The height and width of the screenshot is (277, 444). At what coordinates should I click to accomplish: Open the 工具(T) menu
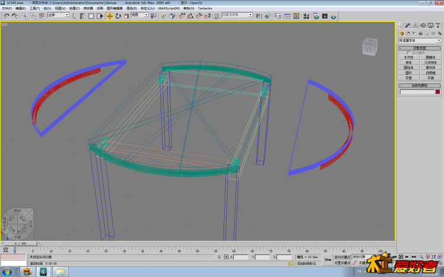point(34,8)
